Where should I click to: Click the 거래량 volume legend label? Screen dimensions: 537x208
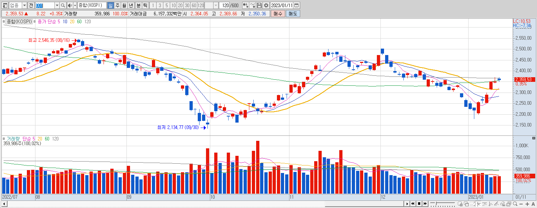14,139
